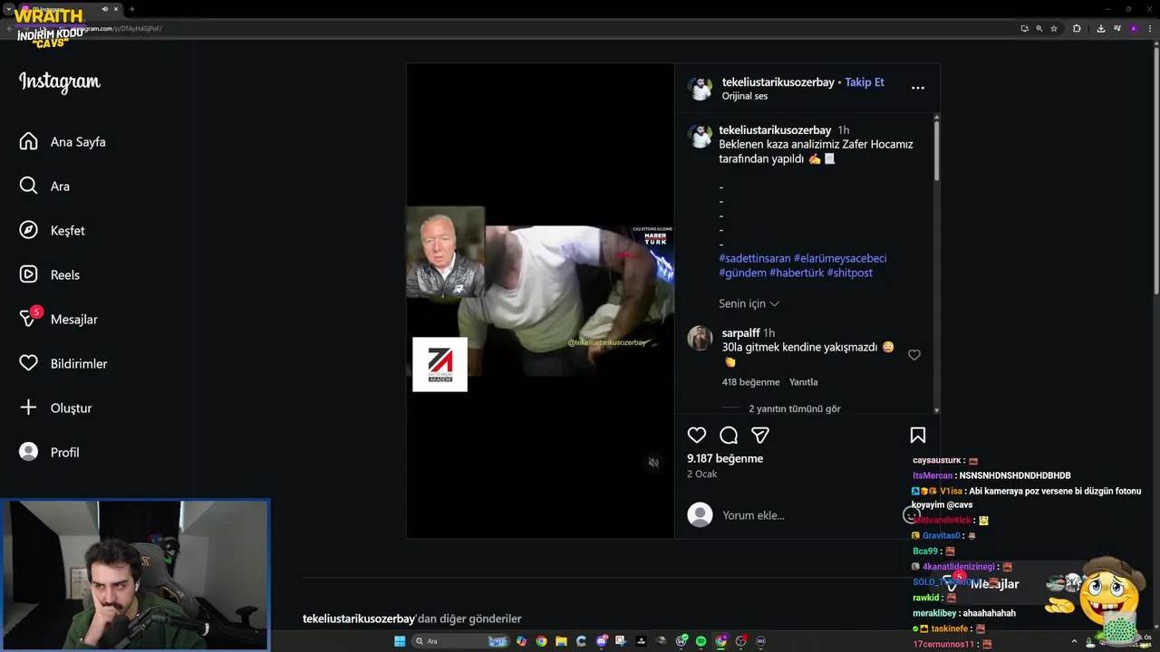Screen dimensions: 1160x652
Task: Open the Instagram logo home link
Action: (60, 81)
